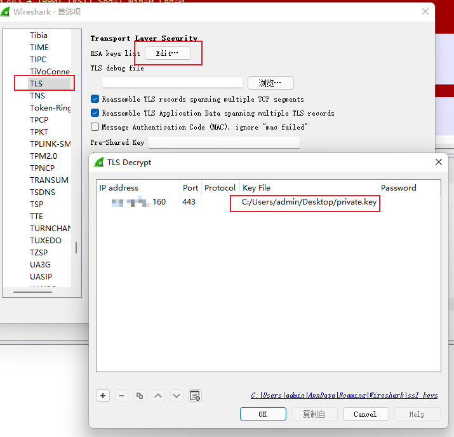Disable reassemble TLS records spanning TCP segments
The height and width of the screenshot is (437, 454).
[x=95, y=99]
